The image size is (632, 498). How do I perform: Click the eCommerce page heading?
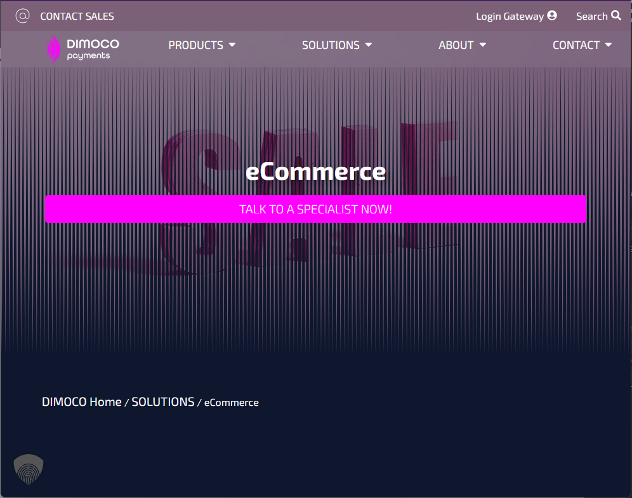(315, 172)
